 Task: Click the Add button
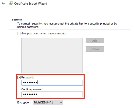click(95, 41)
